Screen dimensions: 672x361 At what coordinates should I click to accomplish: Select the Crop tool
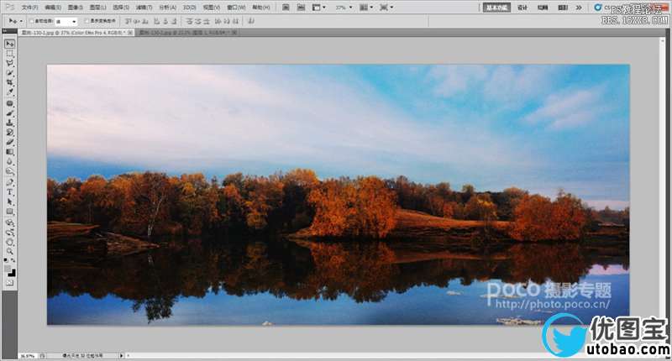pos(9,82)
